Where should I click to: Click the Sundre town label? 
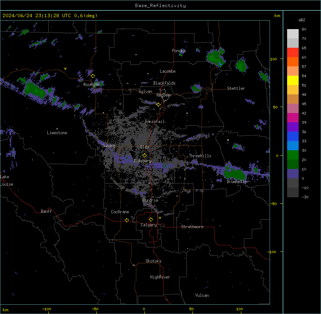(109, 146)
